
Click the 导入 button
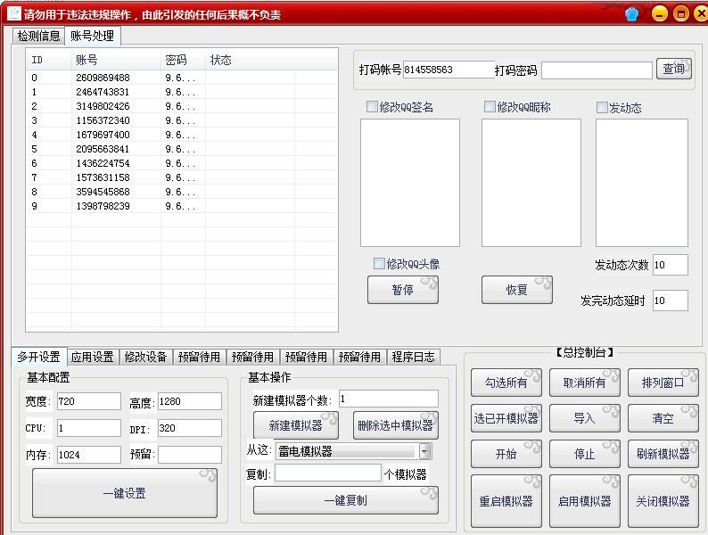[585, 418]
